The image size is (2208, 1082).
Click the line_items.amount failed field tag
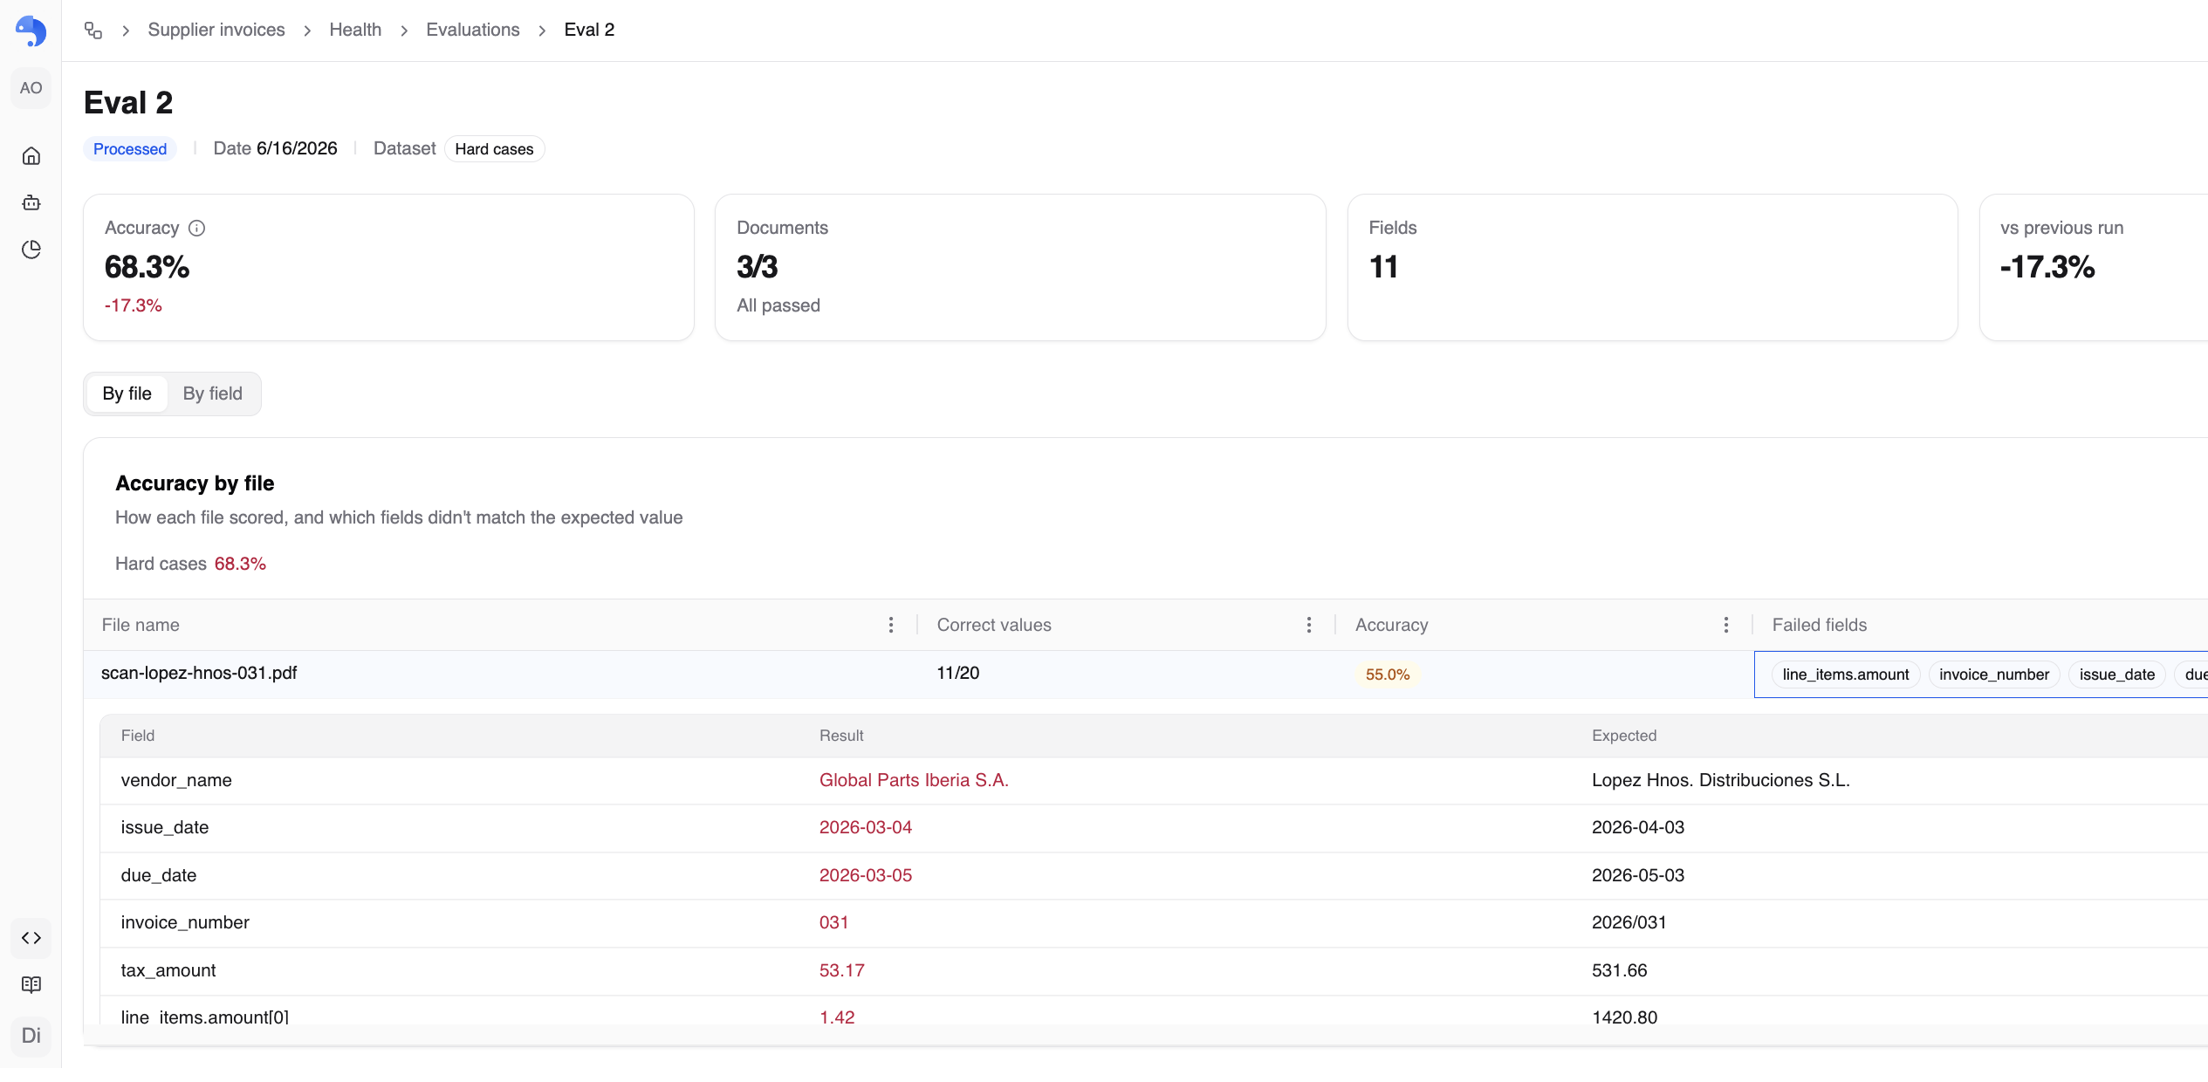[1846, 675]
